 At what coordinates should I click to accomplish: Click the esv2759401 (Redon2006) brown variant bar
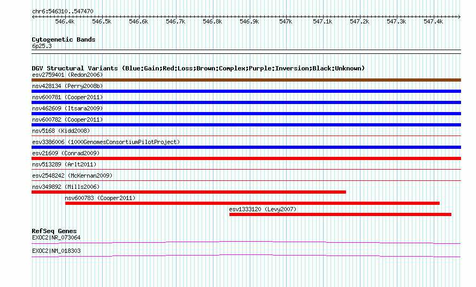246,80
